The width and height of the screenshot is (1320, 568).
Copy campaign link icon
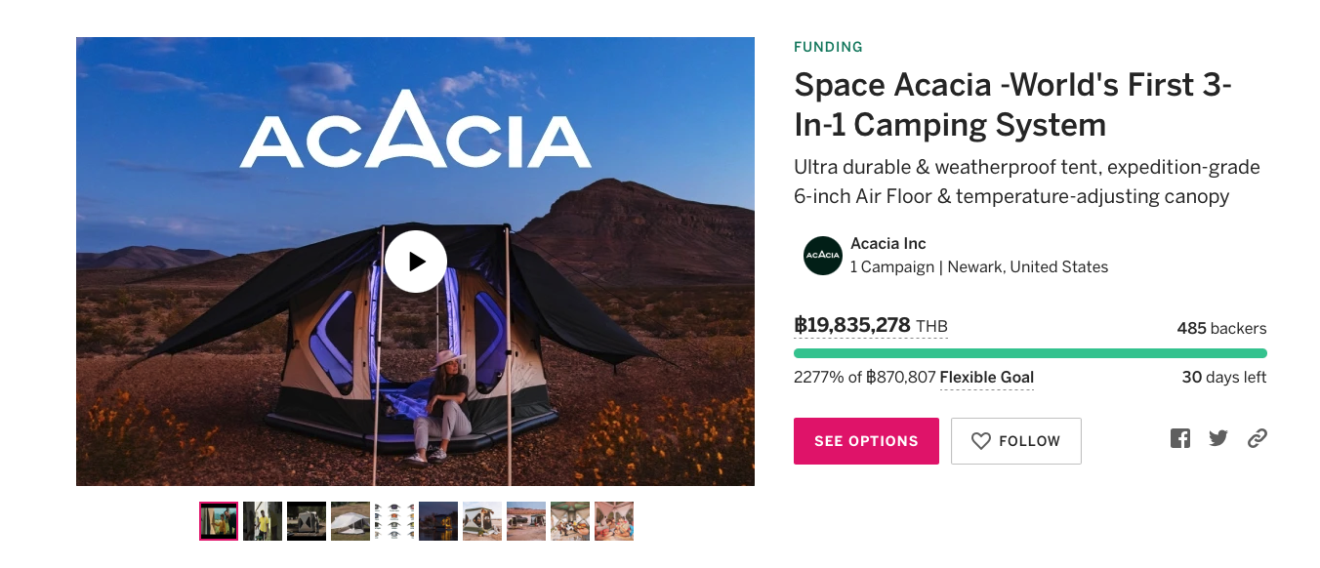click(x=1258, y=439)
